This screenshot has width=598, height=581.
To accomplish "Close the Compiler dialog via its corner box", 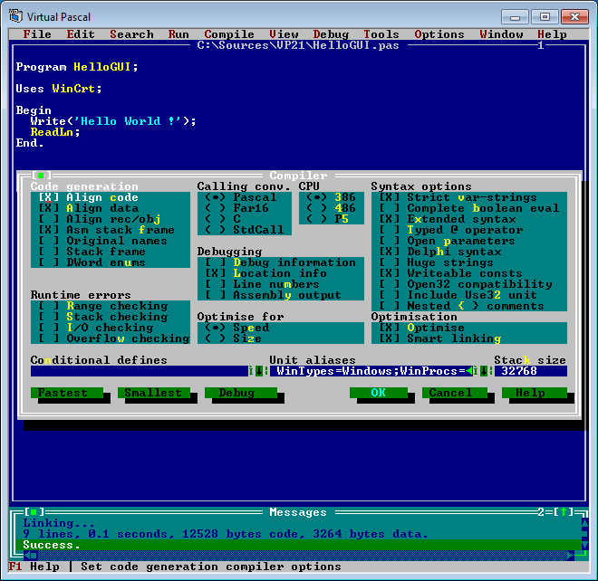I will click(x=38, y=176).
